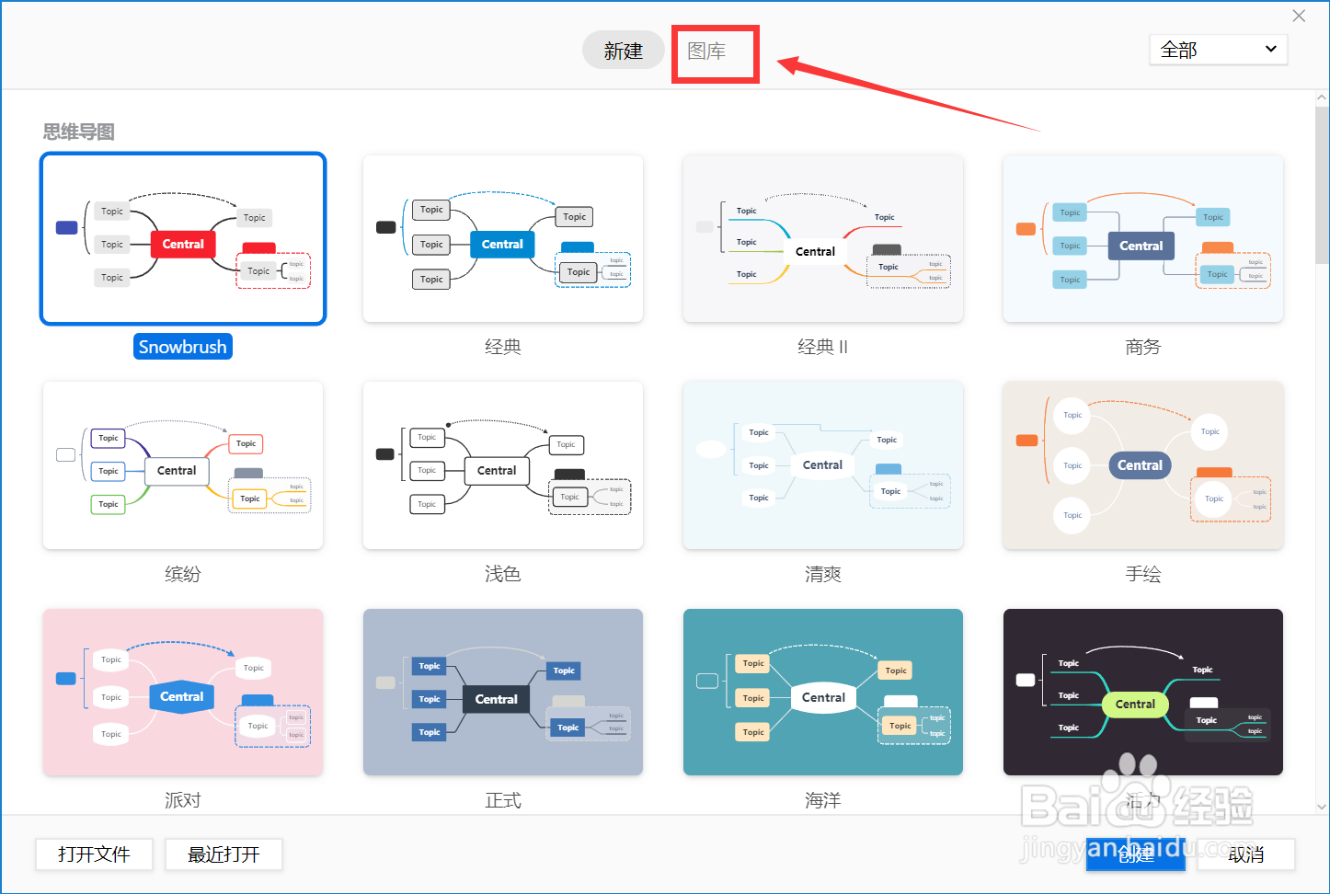Viewport: 1330px width, 894px height.
Task: Click the scrollbar up arrow
Action: coord(1322,97)
